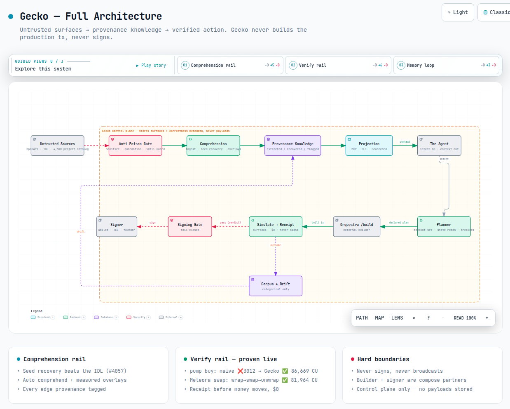Click the 'declared plan' edge label
Viewport: 510px width, 409px height.
pyautogui.click(x=399, y=222)
